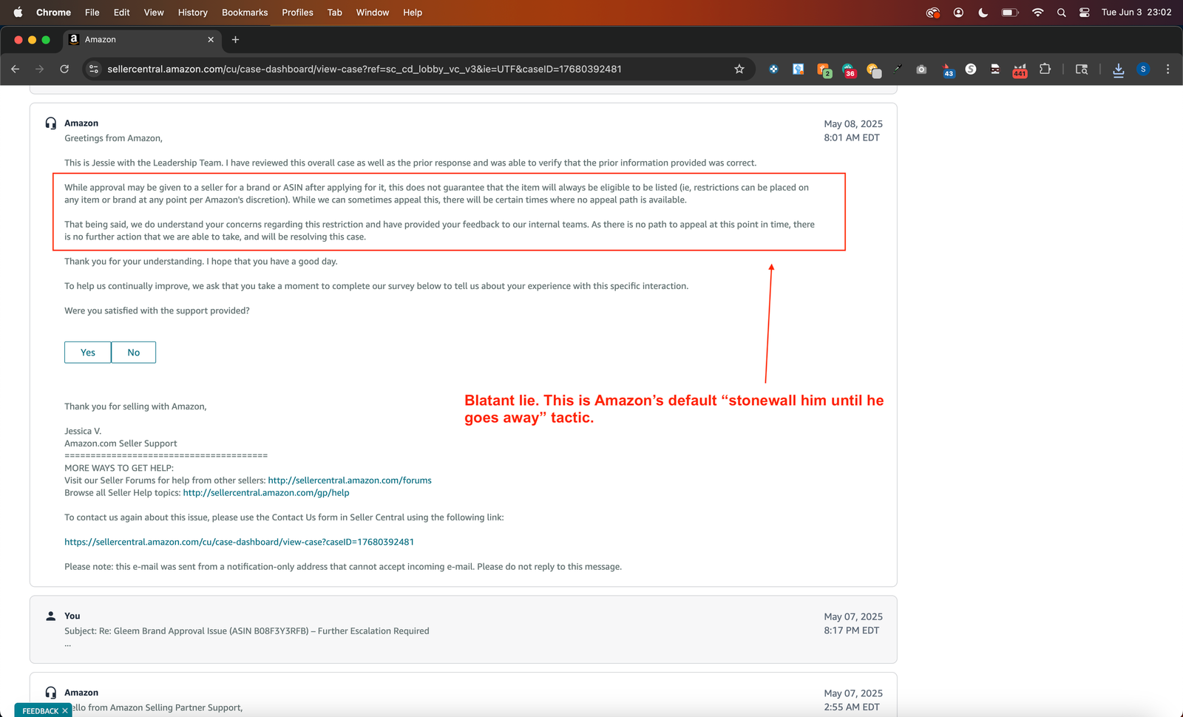
Task: Open the Seller Forums link
Action: click(x=350, y=480)
